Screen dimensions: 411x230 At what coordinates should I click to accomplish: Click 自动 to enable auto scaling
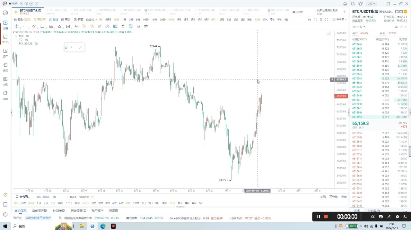pos(344,197)
